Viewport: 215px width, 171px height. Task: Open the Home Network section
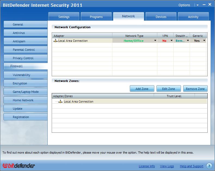coord(26,100)
